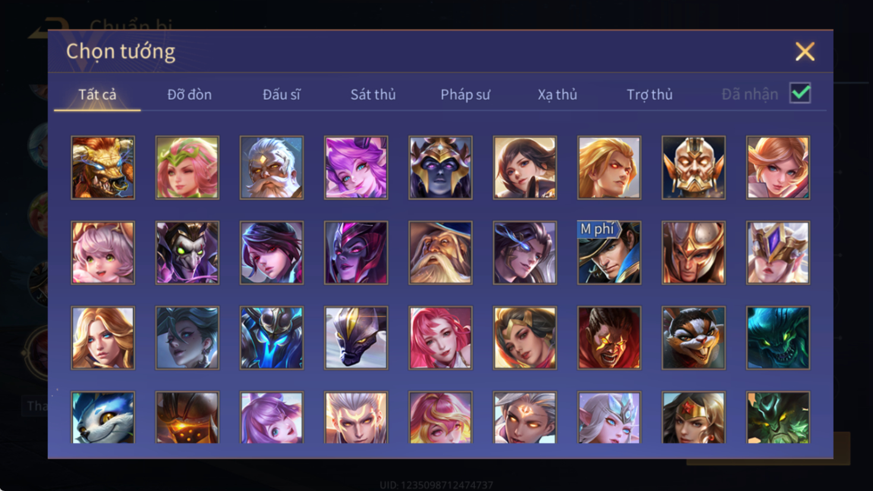Close the Chọn tướng dialog
The height and width of the screenshot is (491, 873).
click(805, 52)
